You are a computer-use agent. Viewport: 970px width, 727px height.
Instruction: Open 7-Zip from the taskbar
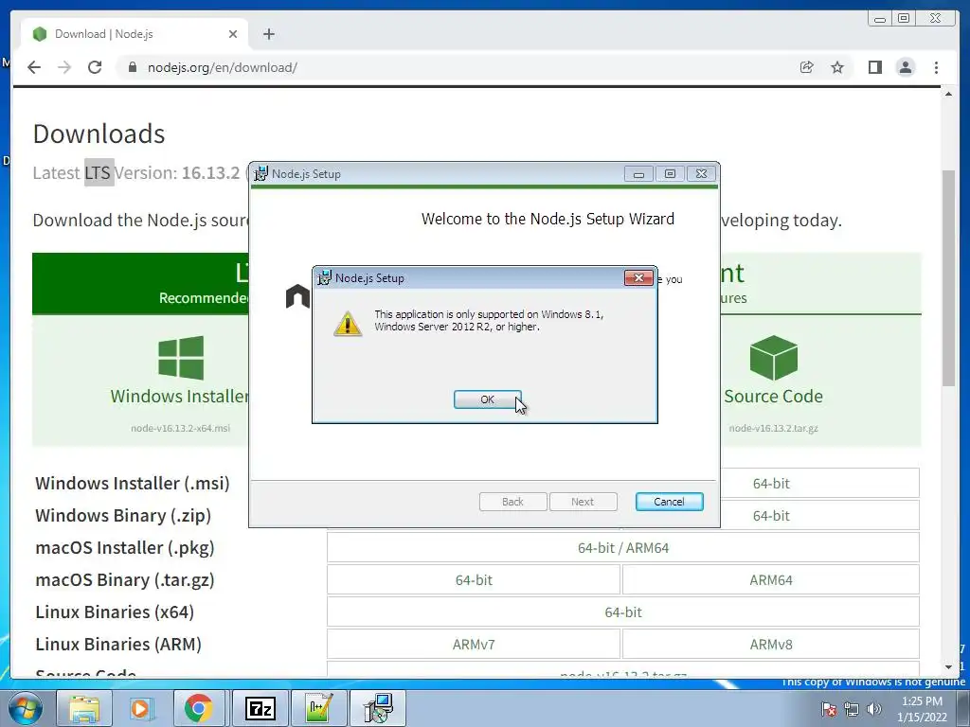tap(260, 708)
